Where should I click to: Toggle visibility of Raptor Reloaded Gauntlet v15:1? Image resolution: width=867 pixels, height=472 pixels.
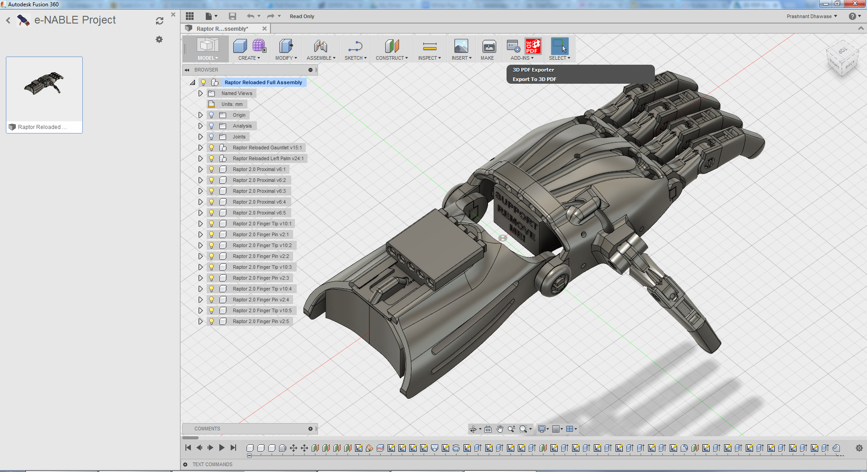click(x=211, y=147)
